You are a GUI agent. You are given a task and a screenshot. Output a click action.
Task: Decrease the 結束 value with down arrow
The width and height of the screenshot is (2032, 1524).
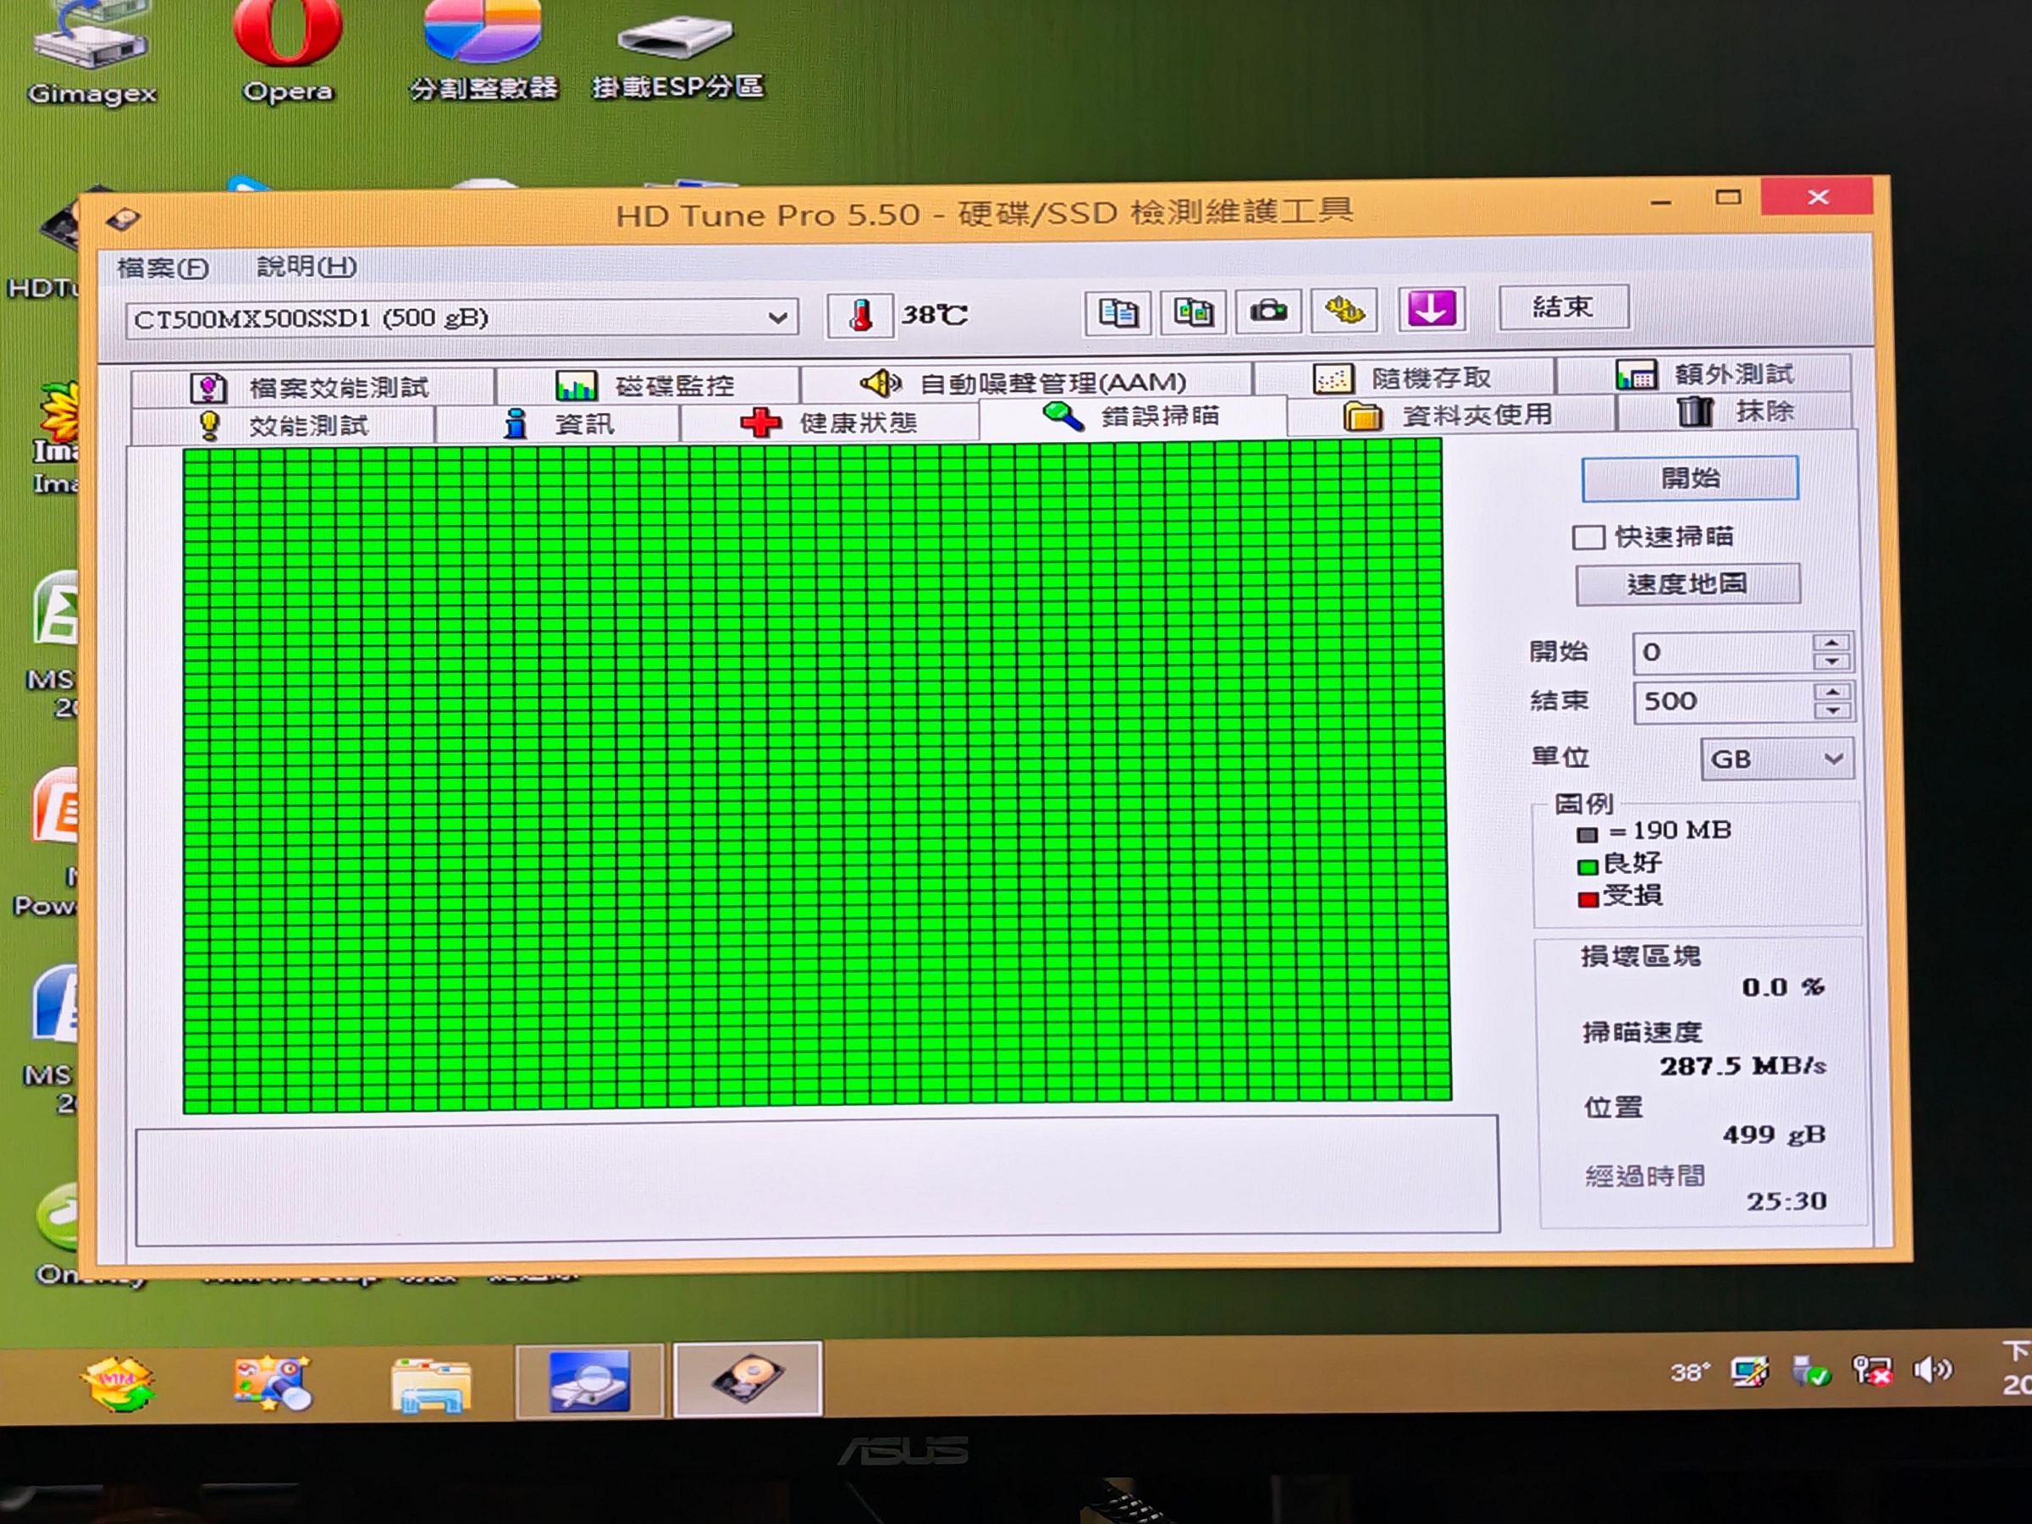point(1833,710)
